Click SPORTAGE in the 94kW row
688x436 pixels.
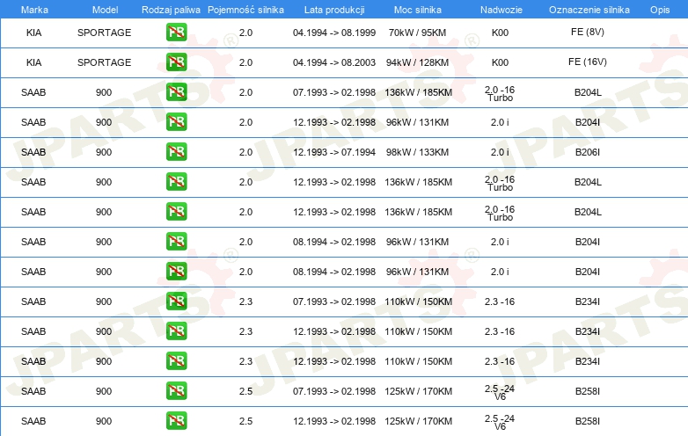coord(105,62)
